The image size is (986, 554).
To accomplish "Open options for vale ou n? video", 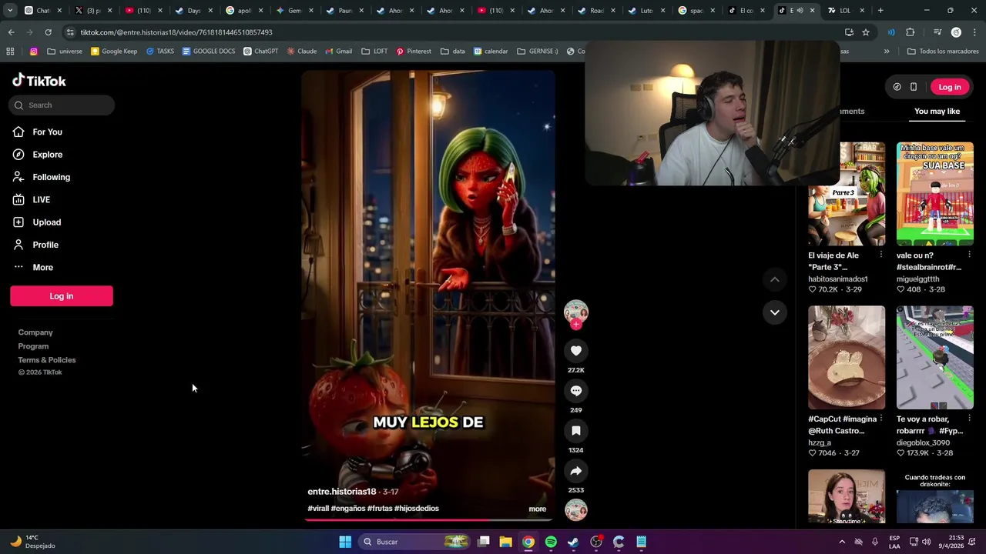I will [x=969, y=255].
